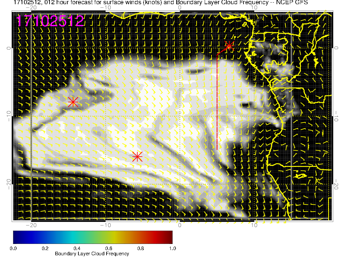Image resolution: width=342 pixels, height=264 pixels.
Task: Click the 10 longitude label on top axis
Action: (254, 8)
